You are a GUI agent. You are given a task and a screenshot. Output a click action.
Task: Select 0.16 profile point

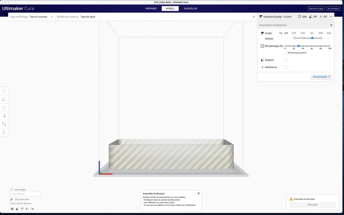(303, 38)
